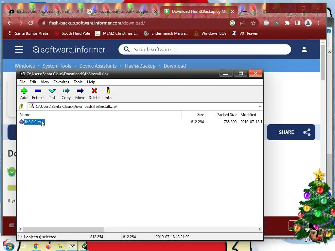Viewport: 335px width, 251px height.
Task: Open the Chrome extensions puzzle icon
Action: [x=287, y=23]
